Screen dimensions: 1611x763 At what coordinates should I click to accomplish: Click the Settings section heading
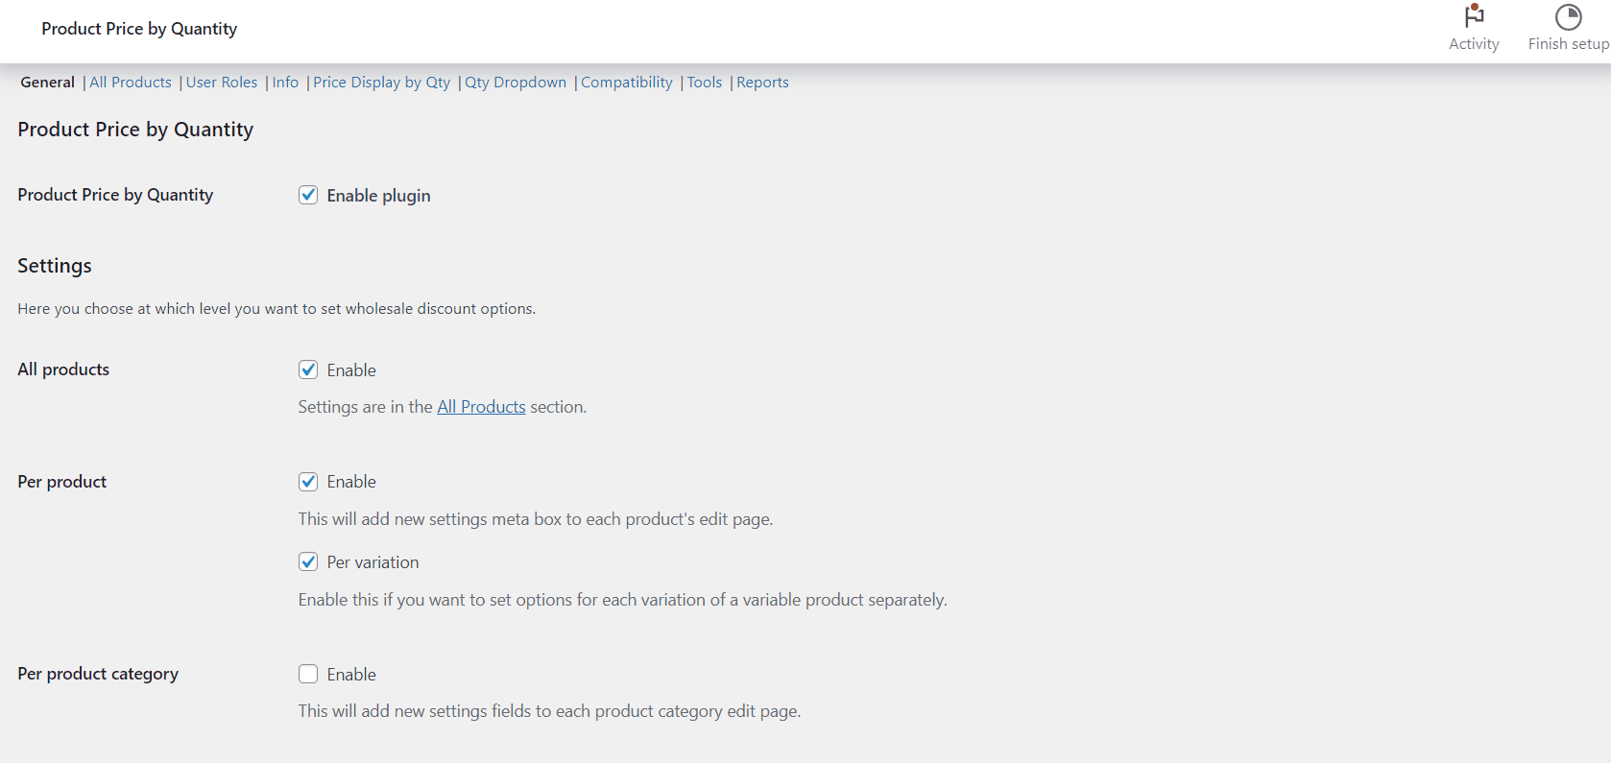click(x=55, y=266)
